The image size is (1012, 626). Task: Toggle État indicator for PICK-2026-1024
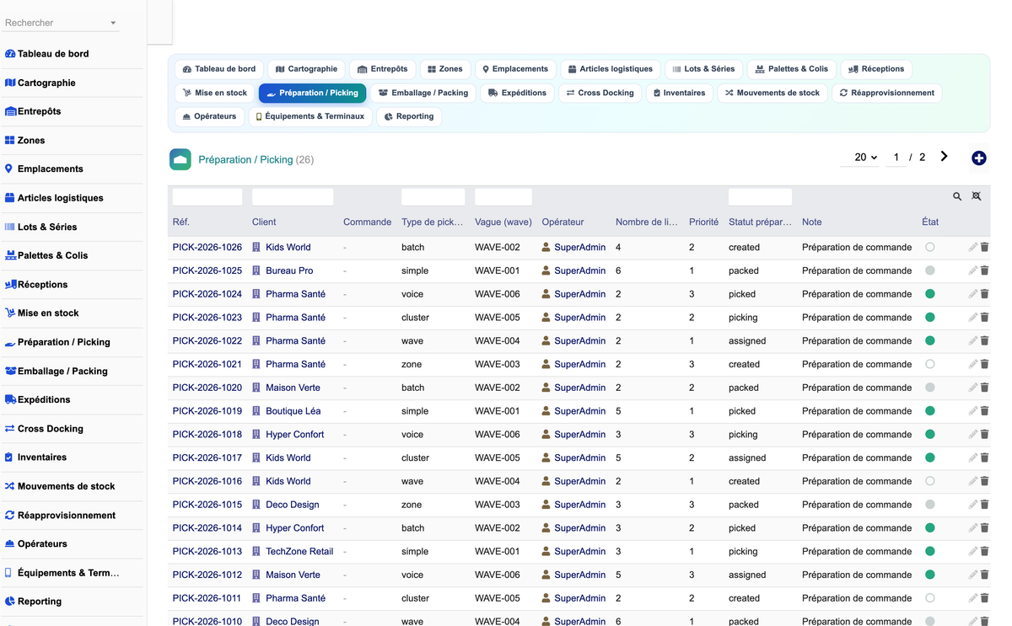point(930,294)
